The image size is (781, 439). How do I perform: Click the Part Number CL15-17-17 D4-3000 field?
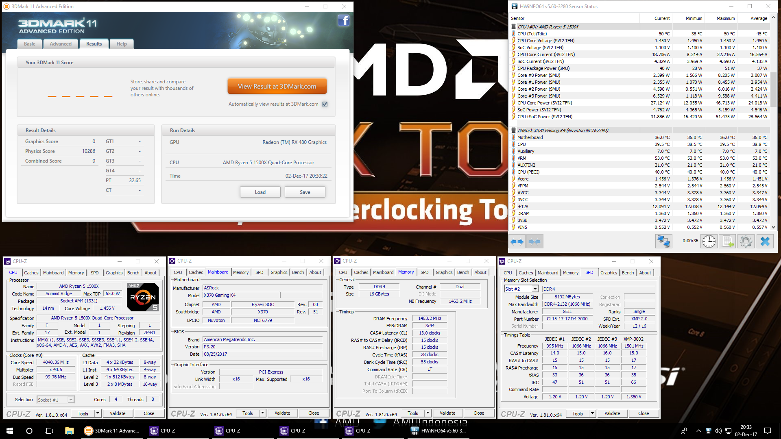tap(567, 319)
